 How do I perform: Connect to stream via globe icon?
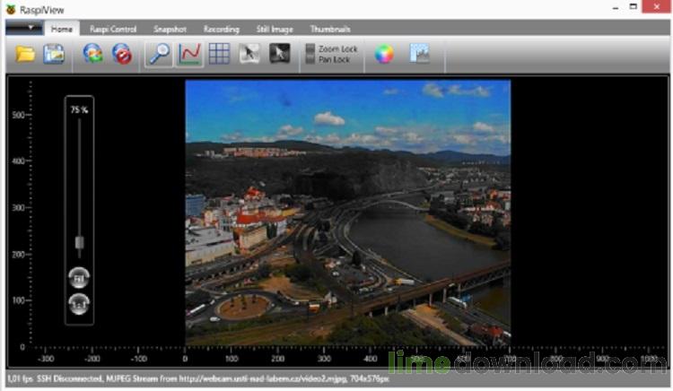coord(92,54)
